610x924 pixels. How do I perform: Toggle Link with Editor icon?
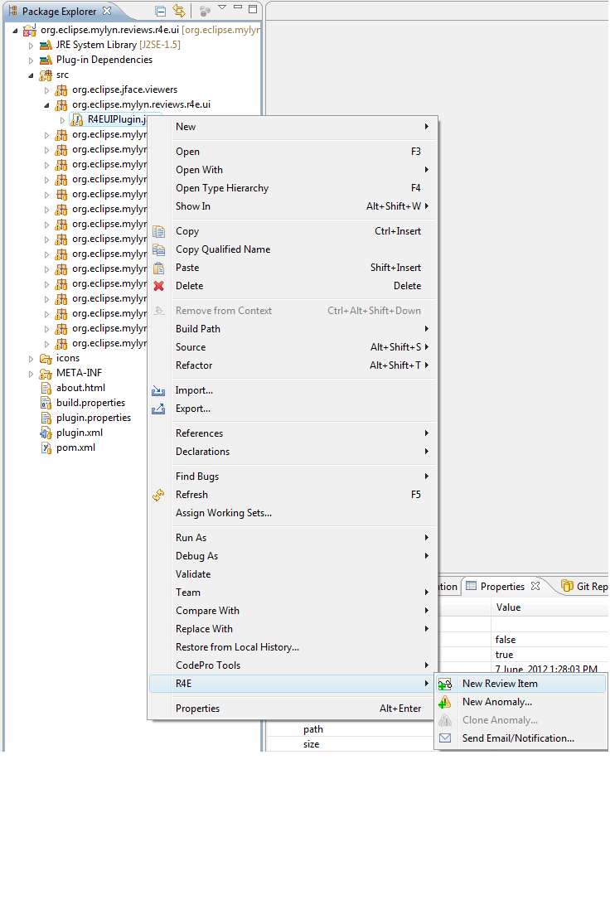coord(179,11)
